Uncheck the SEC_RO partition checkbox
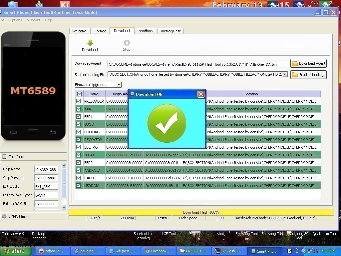341x256 pixels. click(x=79, y=147)
